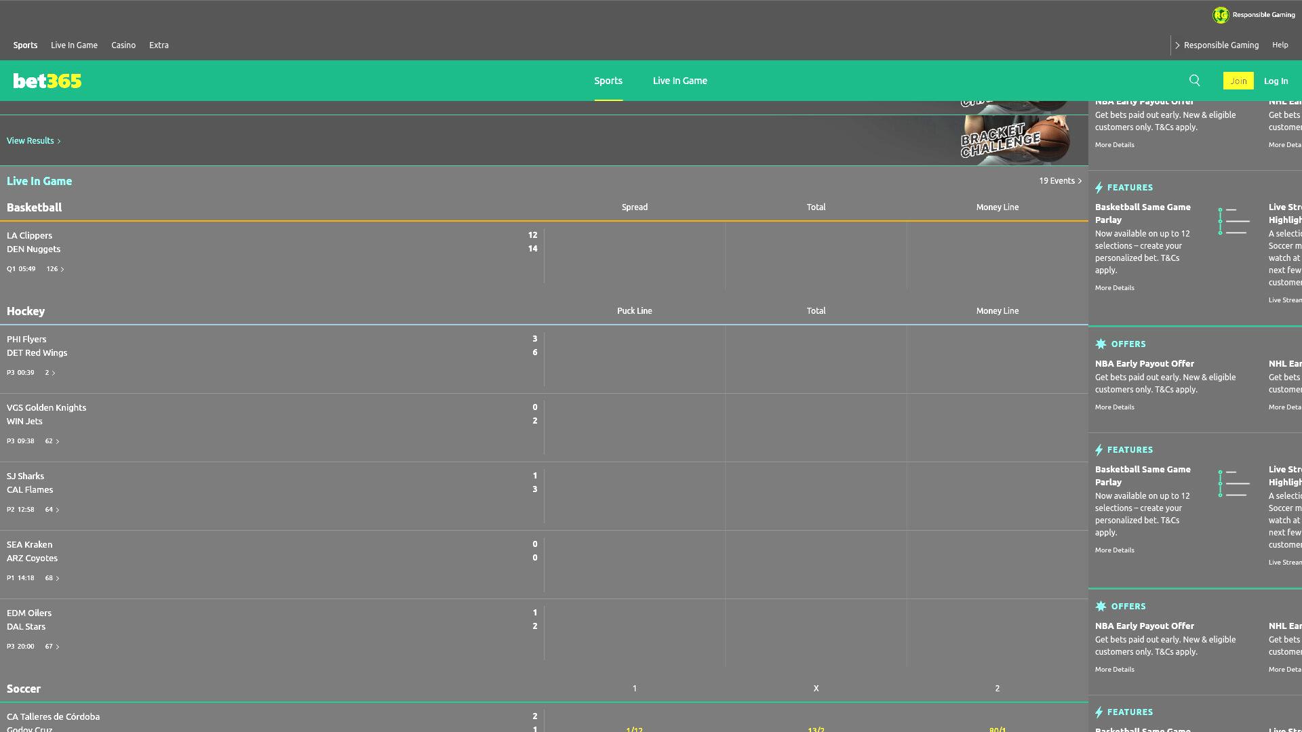The width and height of the screenshot is (1302, 732).
Task: Switch to Live In Game tab in green header
Action: [680, 81]
